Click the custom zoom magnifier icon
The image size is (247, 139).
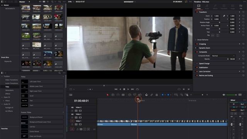[187, 95]
